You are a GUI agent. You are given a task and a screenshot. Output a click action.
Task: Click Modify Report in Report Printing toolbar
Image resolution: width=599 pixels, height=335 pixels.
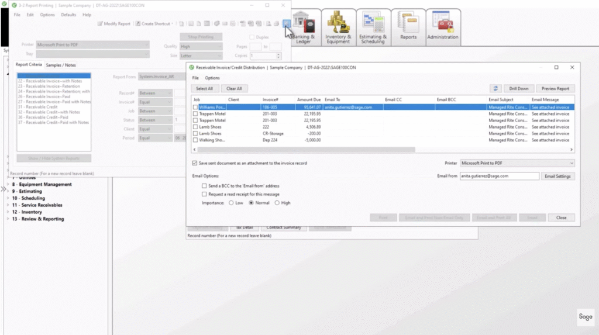[114, 24]
